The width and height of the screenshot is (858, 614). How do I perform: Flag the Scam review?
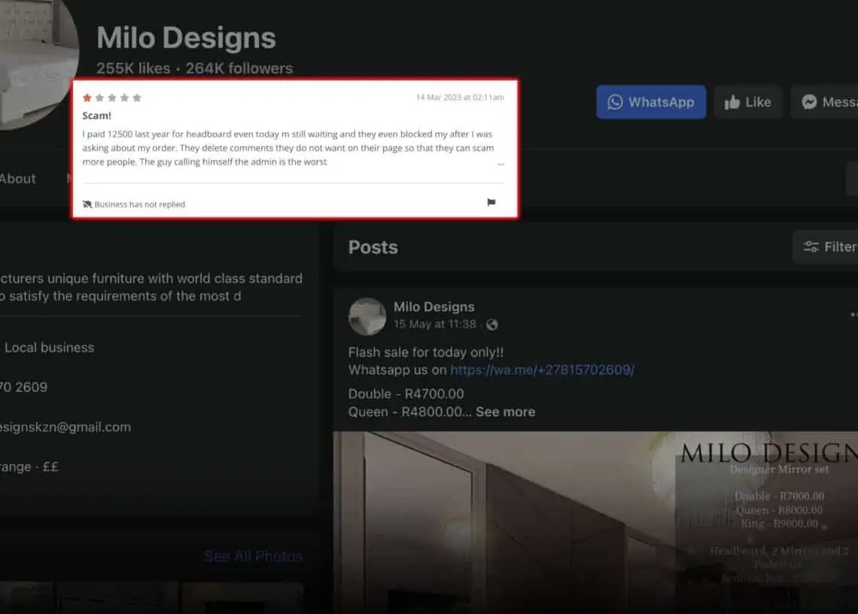click(491, 203)
